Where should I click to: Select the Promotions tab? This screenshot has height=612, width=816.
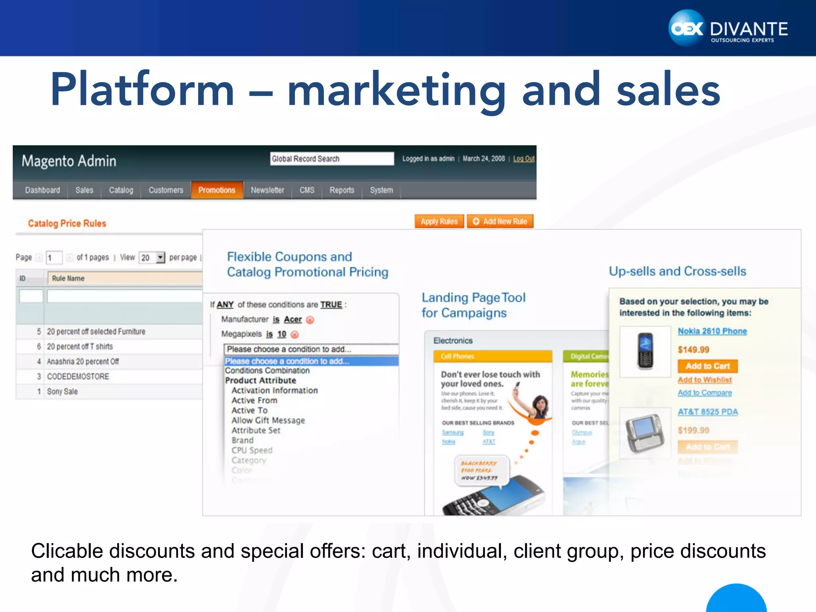217,190
